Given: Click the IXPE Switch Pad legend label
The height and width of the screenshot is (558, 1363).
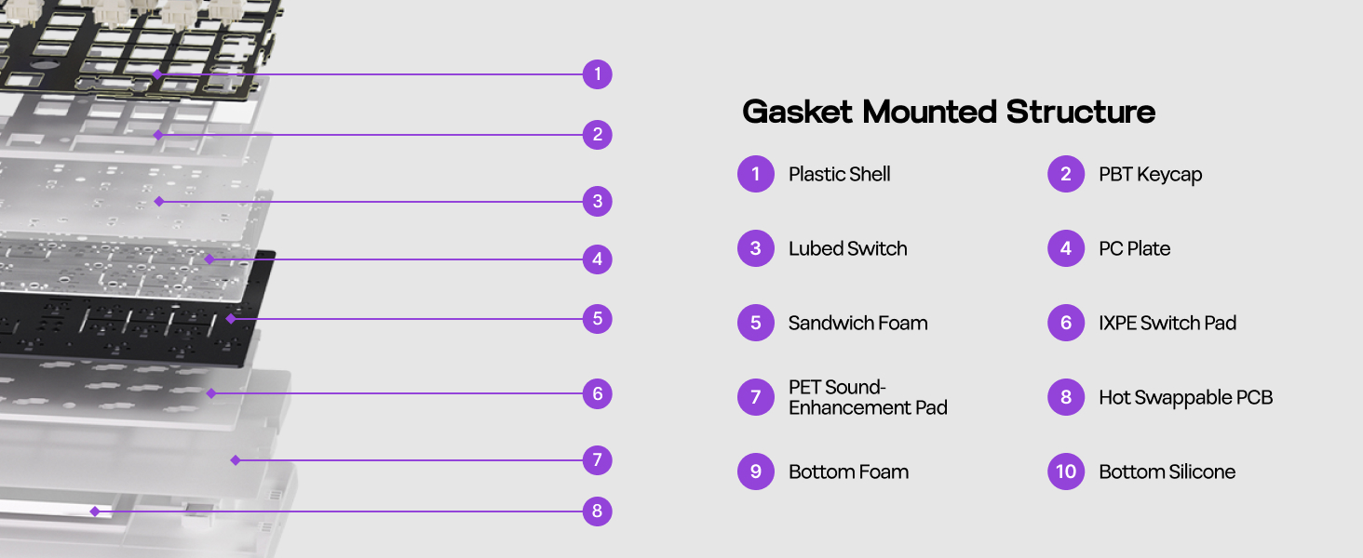Looking at the screenshot, I should [x=1167, y=323].
